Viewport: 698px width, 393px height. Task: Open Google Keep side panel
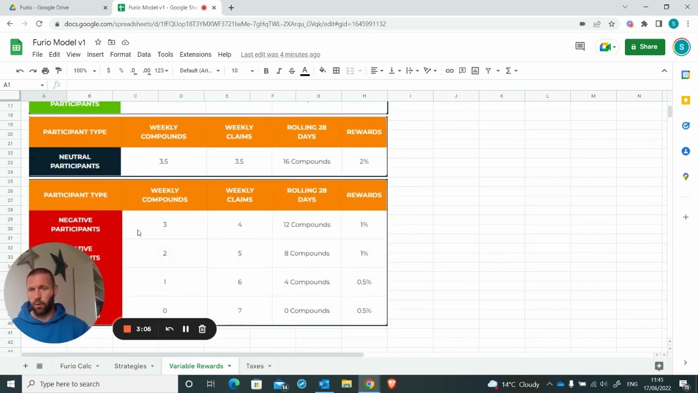click(686, 100)
